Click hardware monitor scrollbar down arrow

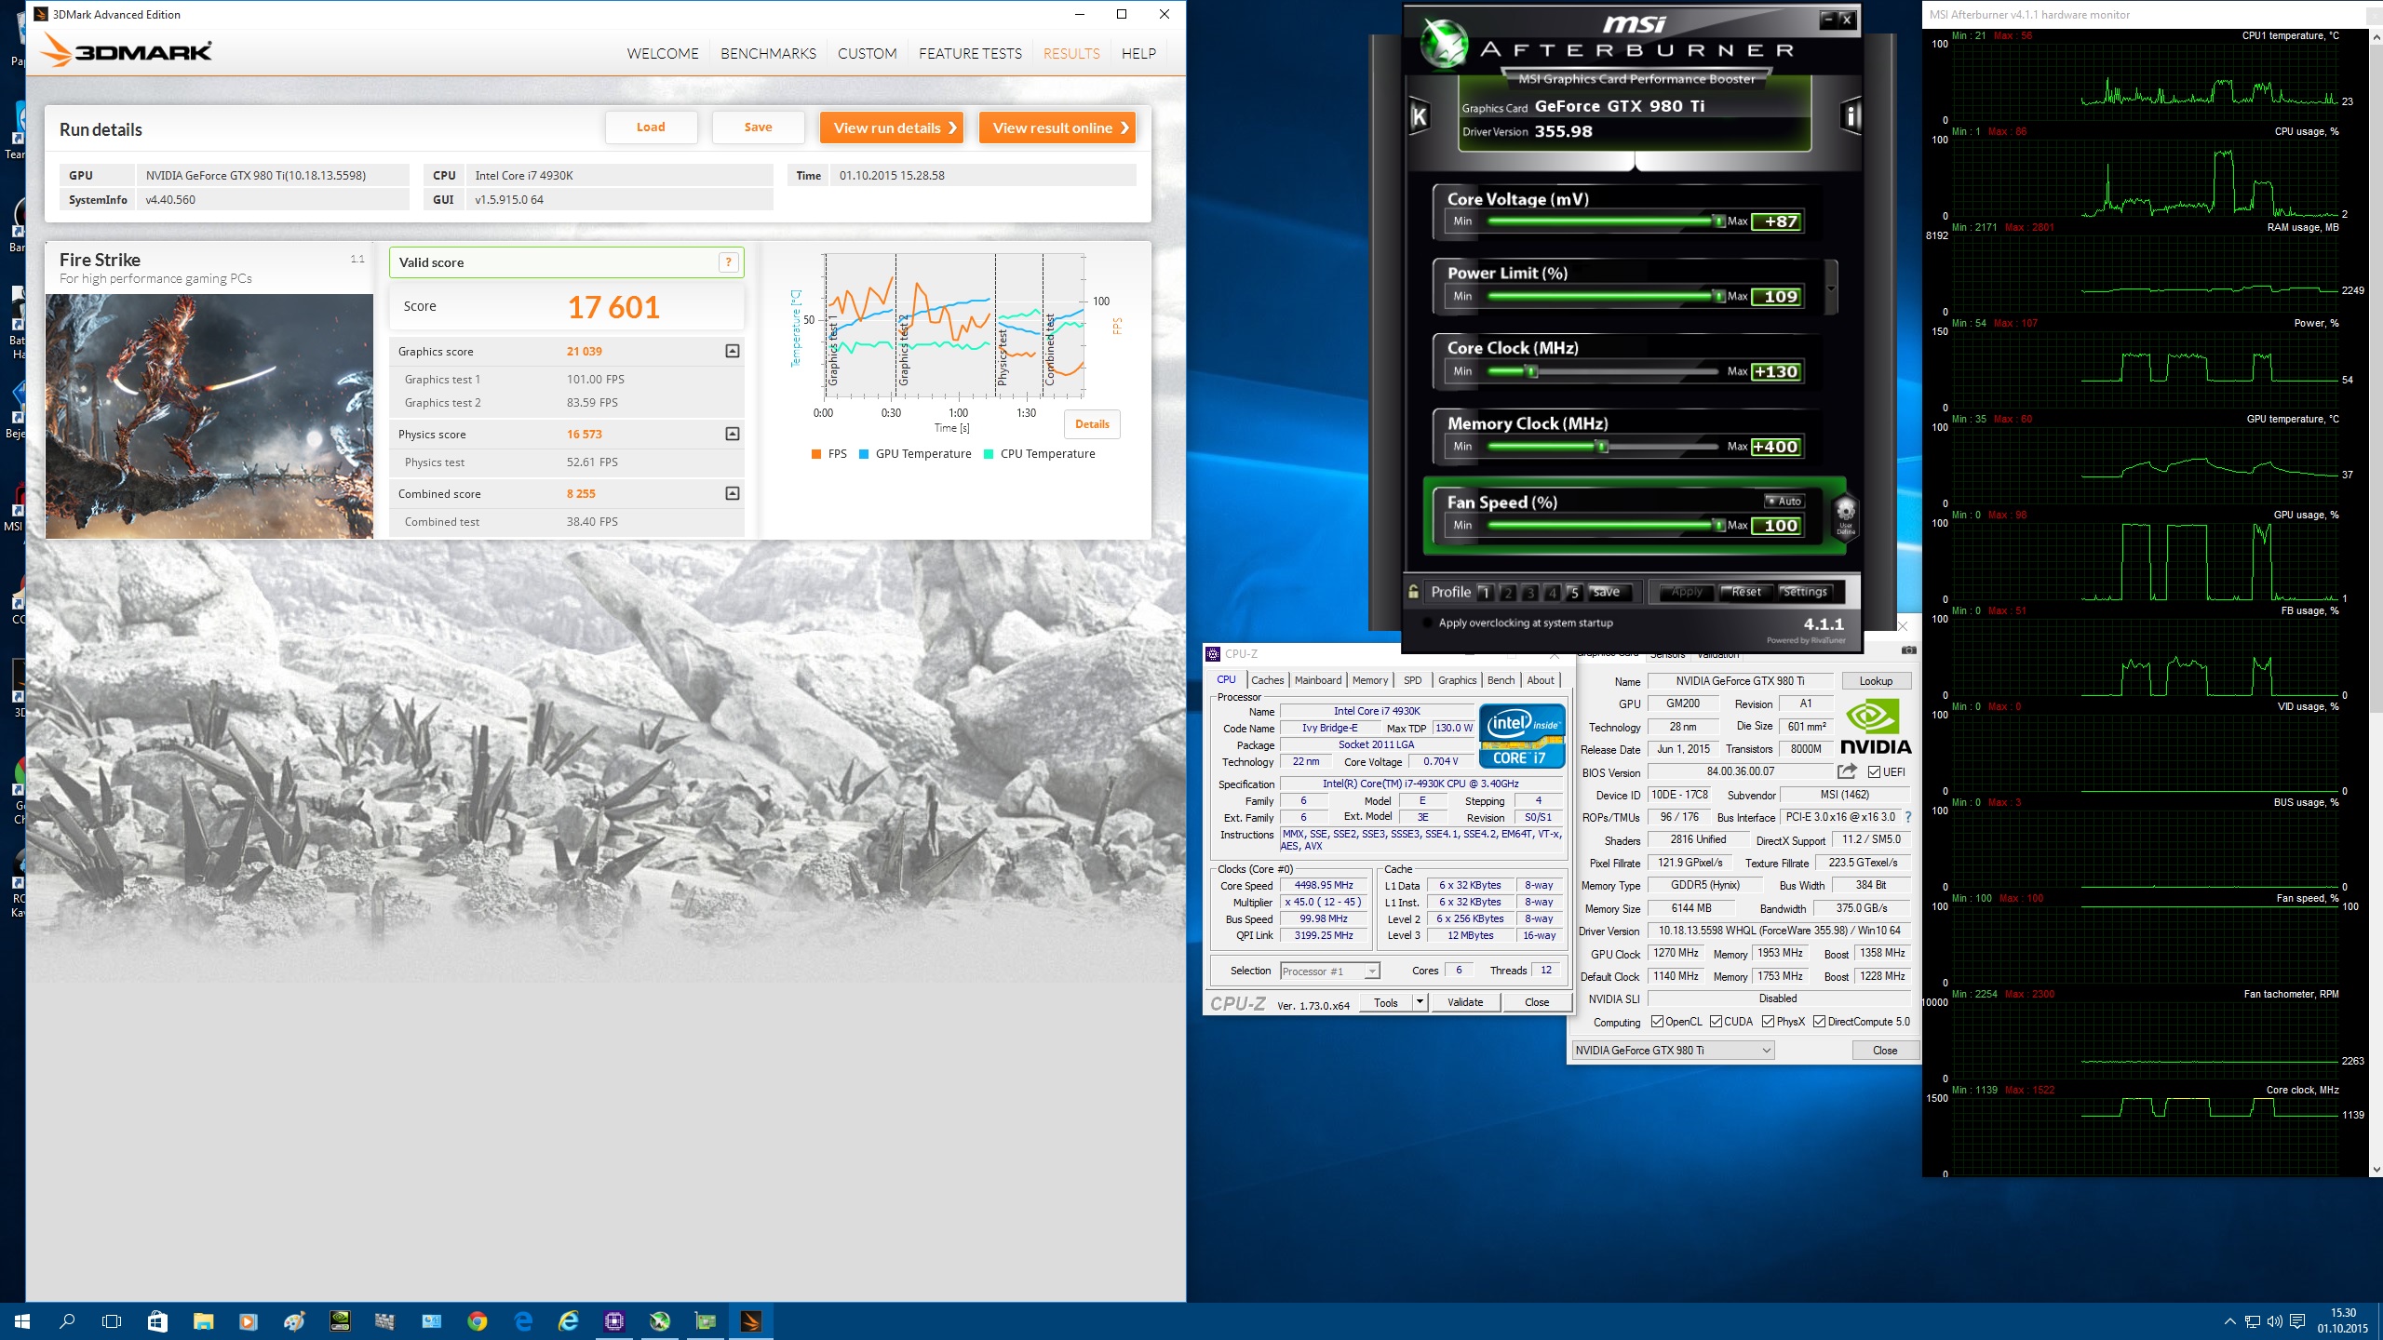(x=2376, y=1170)
